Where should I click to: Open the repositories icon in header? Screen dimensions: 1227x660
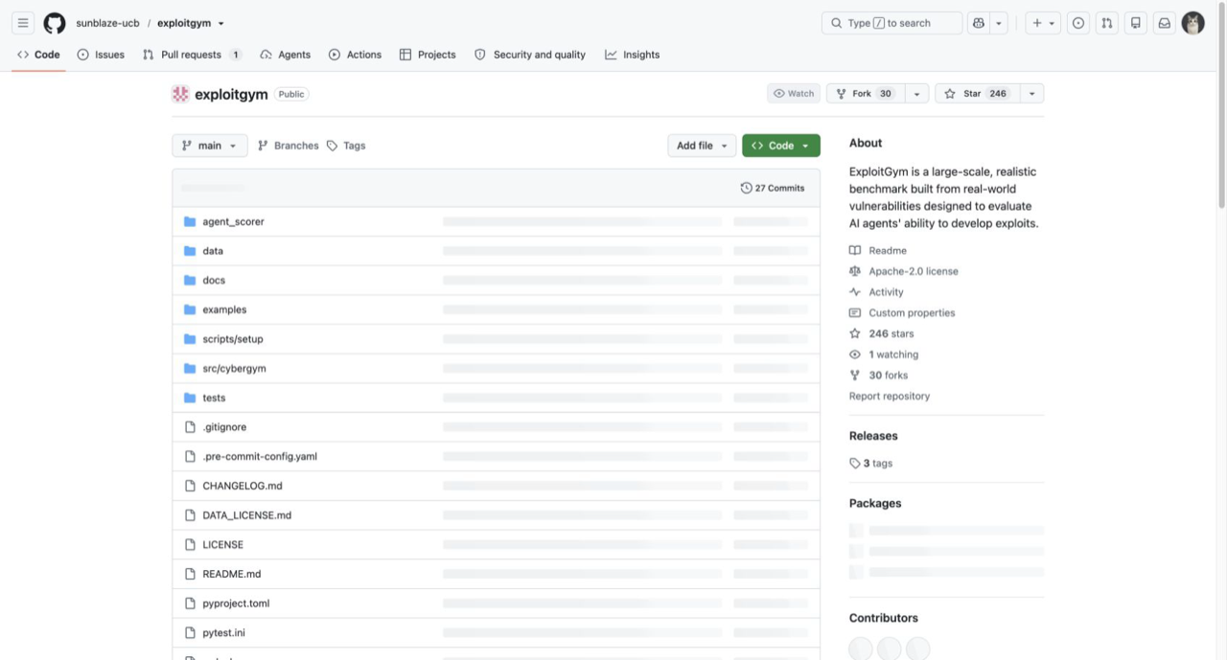click(1136, 23)
